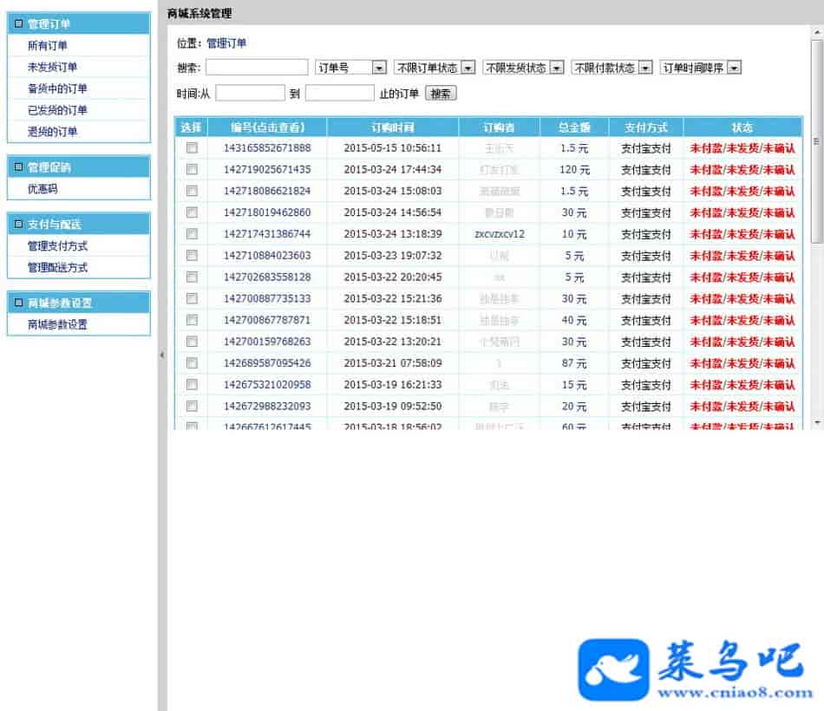Select checkbox for order 142710884023603
824x711 pixels.
click(192, 256)
